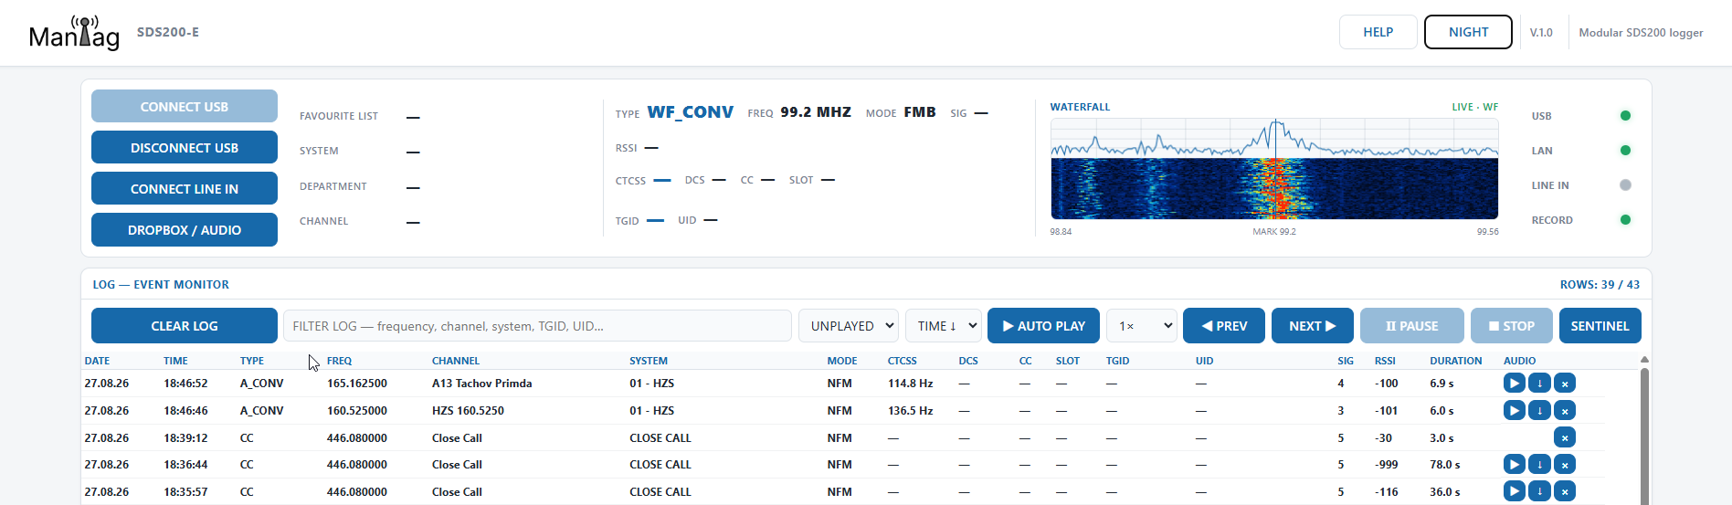
Task: Download audio for the 18:46:46 HZS 160.5250 entry
Action: pyautogui.click(x=1539, y=411)
